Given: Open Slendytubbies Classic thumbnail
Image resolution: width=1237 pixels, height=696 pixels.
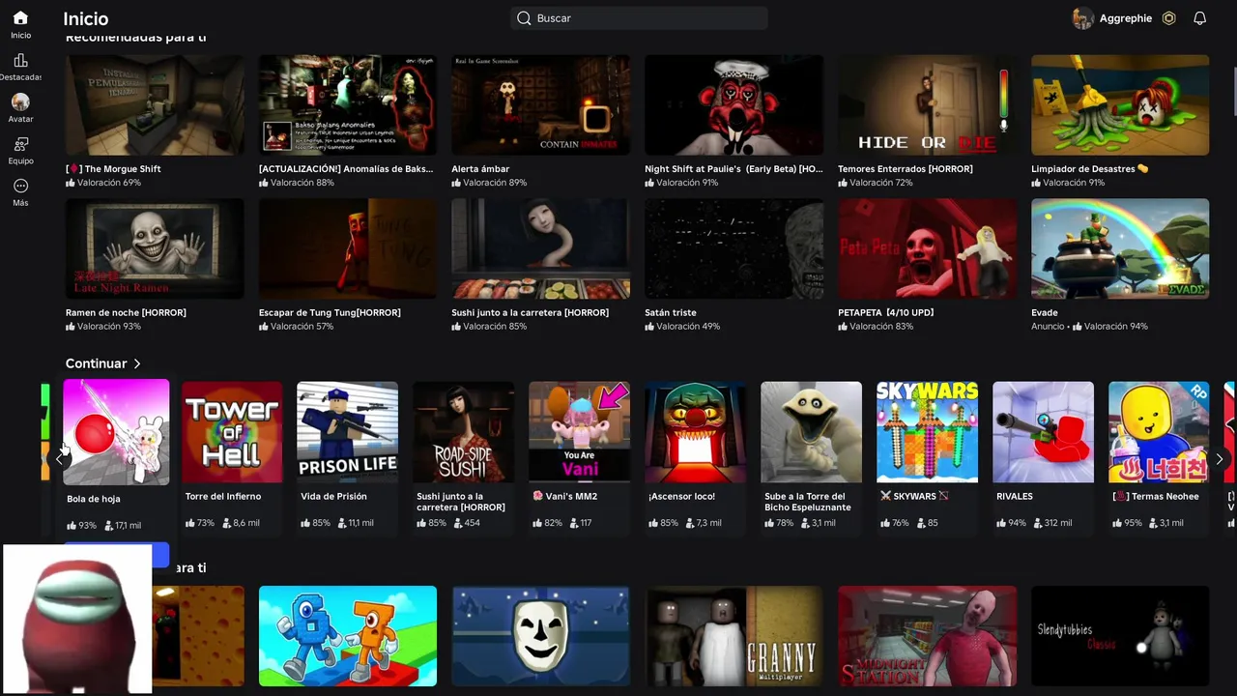Looking at the screenshot, I should [x=1120, y=636].
